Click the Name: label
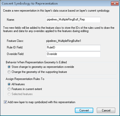This screenshot has width=120, height=116. click(x=11, y=20)
